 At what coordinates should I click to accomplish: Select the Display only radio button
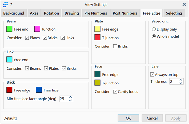pos(154,29)
